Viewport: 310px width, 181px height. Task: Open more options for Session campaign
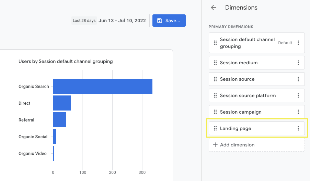(298, 112)
